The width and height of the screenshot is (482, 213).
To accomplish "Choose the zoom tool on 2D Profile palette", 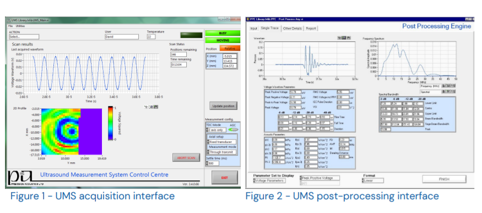I will coord(151,107).
